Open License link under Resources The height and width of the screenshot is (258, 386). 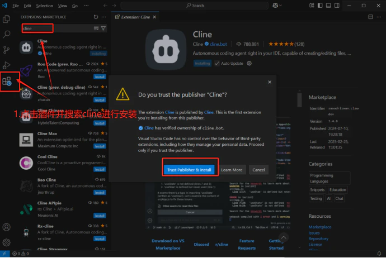[x=315, y=245]
